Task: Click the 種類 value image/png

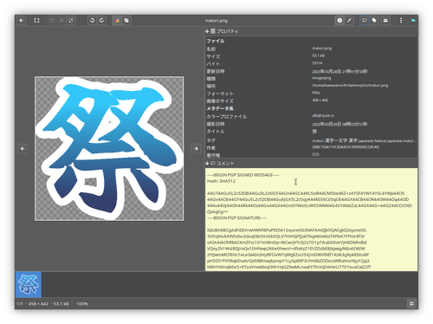Action: 321,78
